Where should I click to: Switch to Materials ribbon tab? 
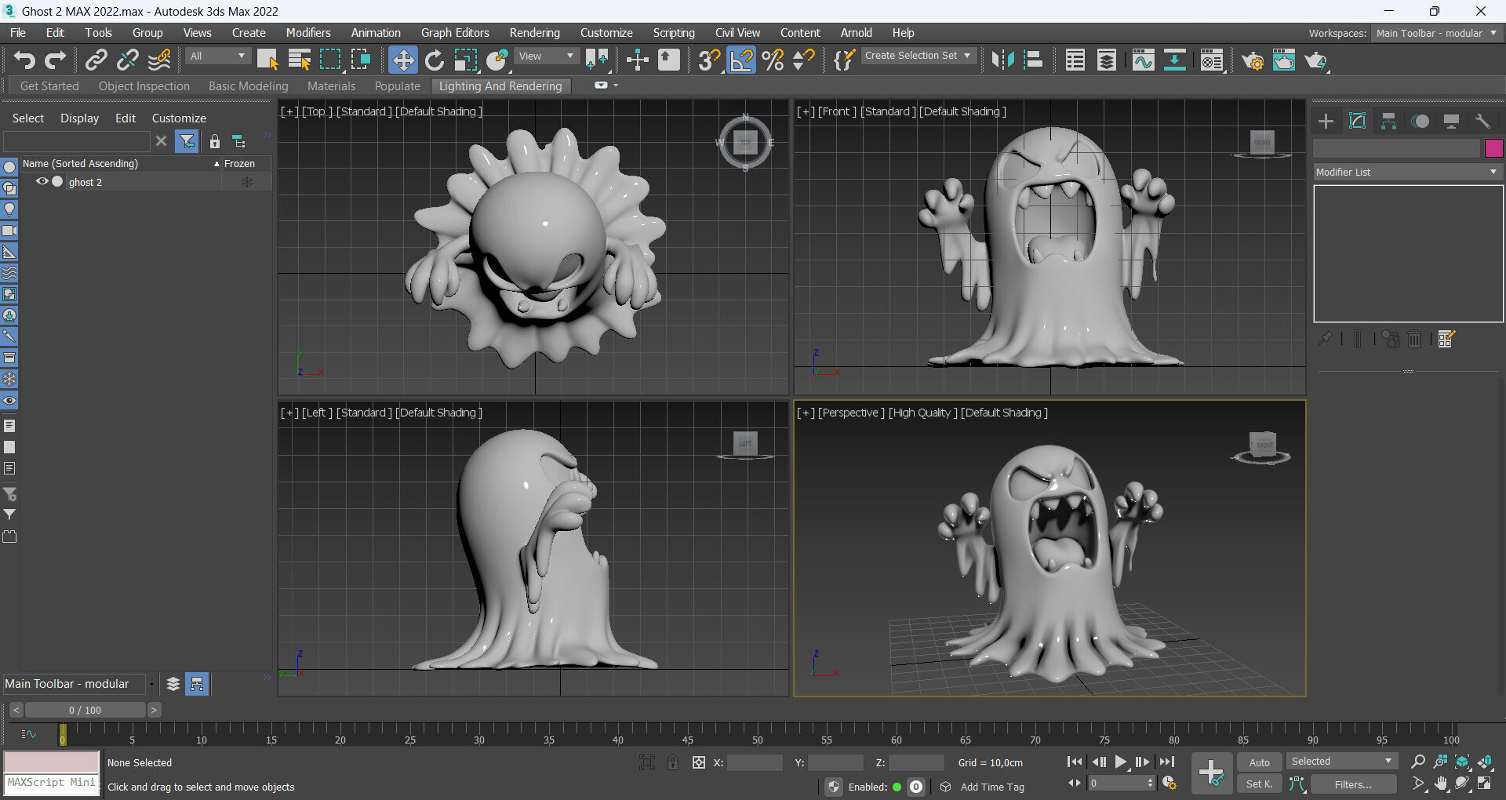pyautogui.click(x=331, y=86)
